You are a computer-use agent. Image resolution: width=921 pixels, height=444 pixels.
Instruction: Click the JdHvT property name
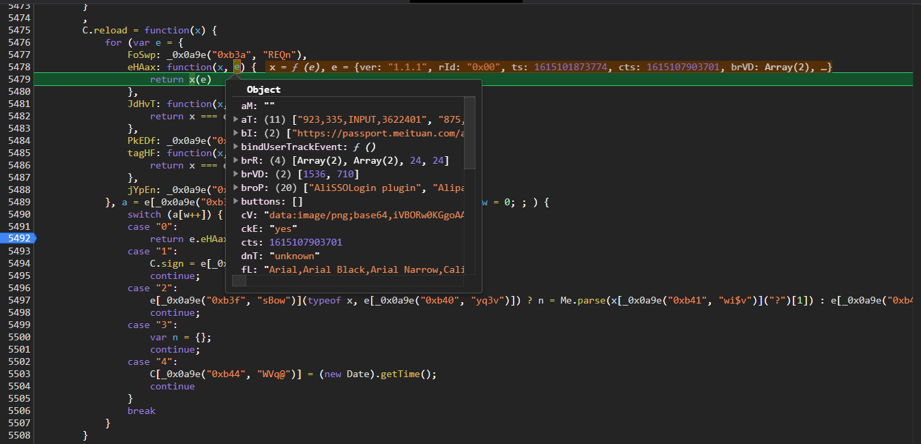pos(141,104)
